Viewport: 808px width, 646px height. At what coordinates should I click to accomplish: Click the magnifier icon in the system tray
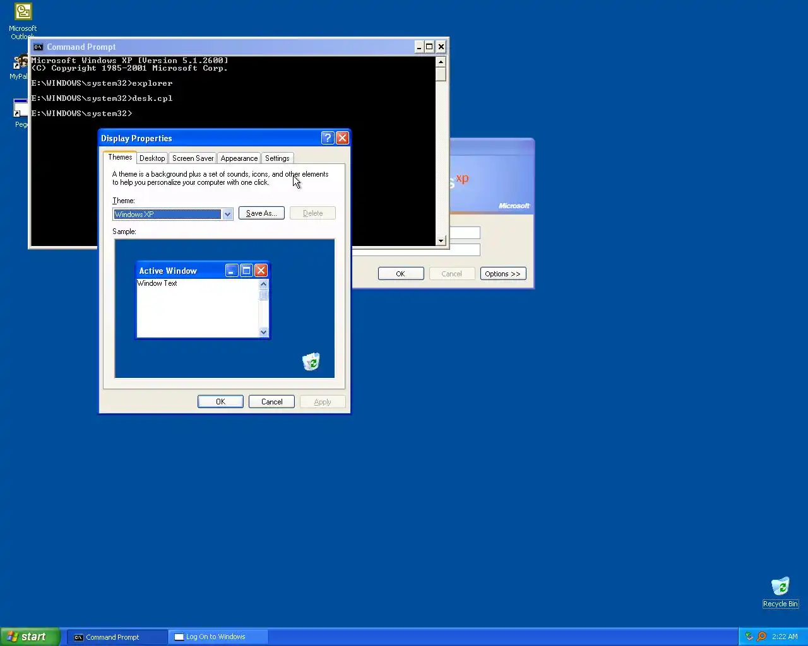761,637
